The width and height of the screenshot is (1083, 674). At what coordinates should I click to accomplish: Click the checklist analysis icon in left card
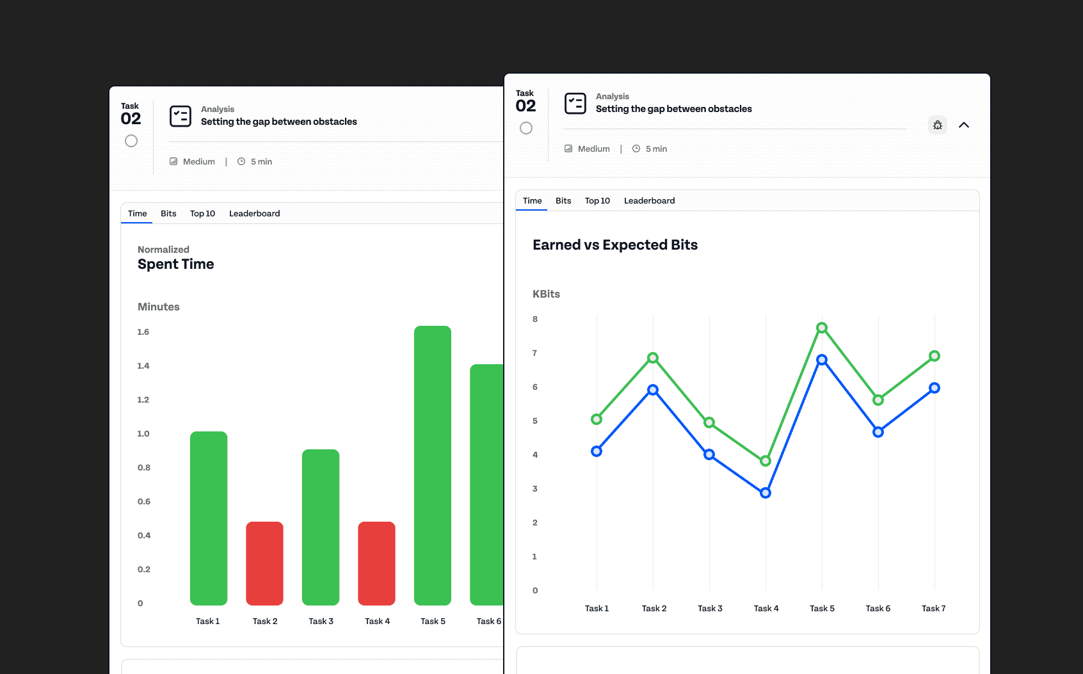coord(180,116)
